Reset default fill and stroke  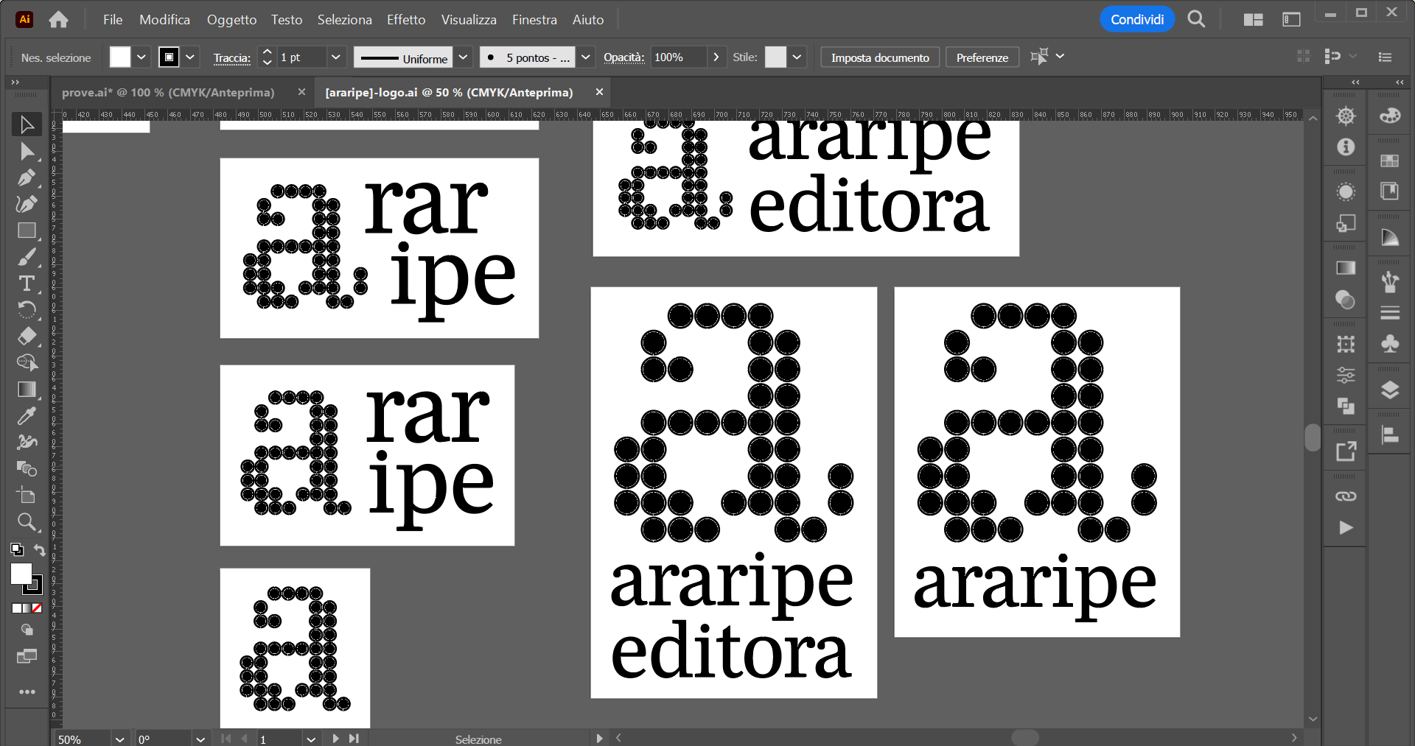tap(16, 549)
